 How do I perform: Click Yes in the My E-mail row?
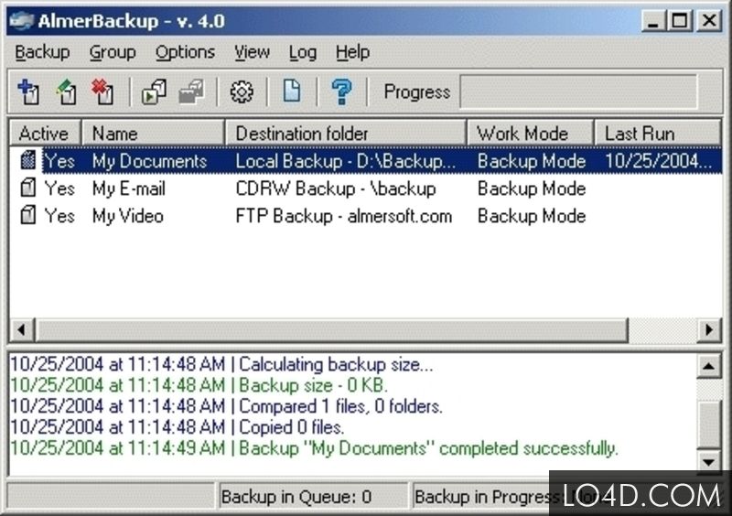59,188
